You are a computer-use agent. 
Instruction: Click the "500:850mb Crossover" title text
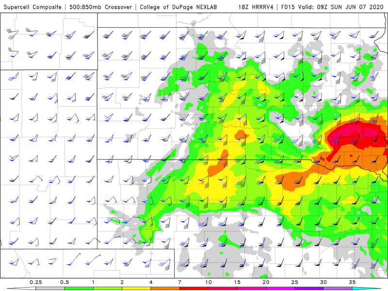[100, 7]
